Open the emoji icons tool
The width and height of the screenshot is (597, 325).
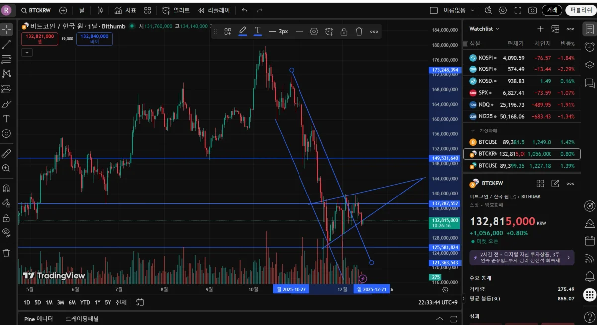click(6, 133)
